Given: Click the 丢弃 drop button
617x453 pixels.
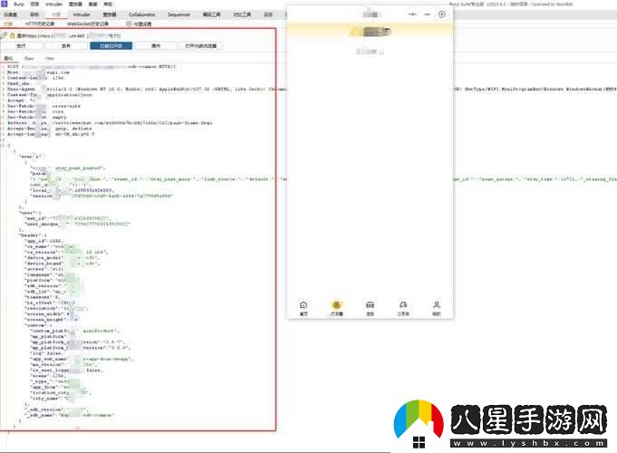Looking at the screenshot, I should (66, 46).
